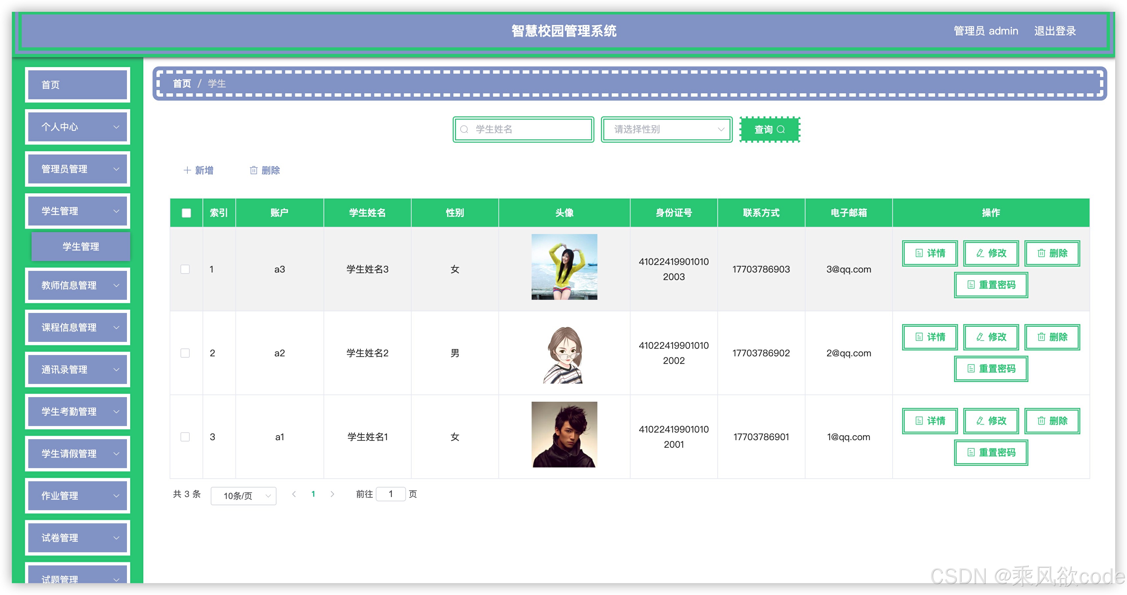Check the row checkbox for a1
Screen dimensions: 1127x595
185,437
